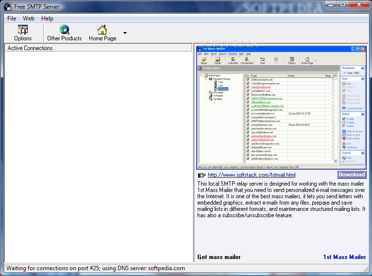The height and width of the screenshot is (276, 372).
Task: Follow the softstack.com/fstmail.html link
Action: click(x=252, y=175)
